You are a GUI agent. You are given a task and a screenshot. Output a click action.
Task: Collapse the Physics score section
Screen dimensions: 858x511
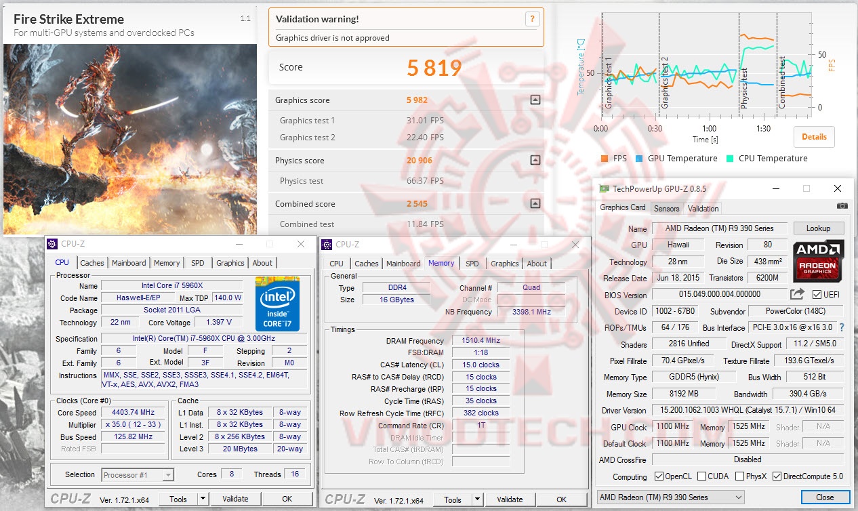pos(535,161)
